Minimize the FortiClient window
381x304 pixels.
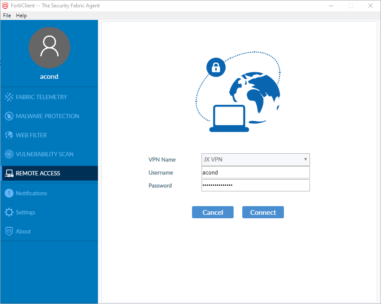(x=331, y=6)
